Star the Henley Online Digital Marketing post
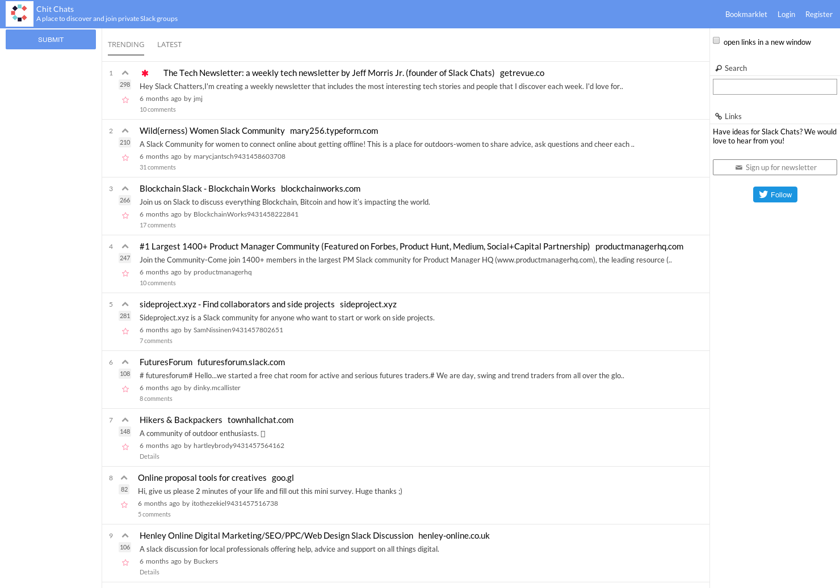 pos(125,562)
